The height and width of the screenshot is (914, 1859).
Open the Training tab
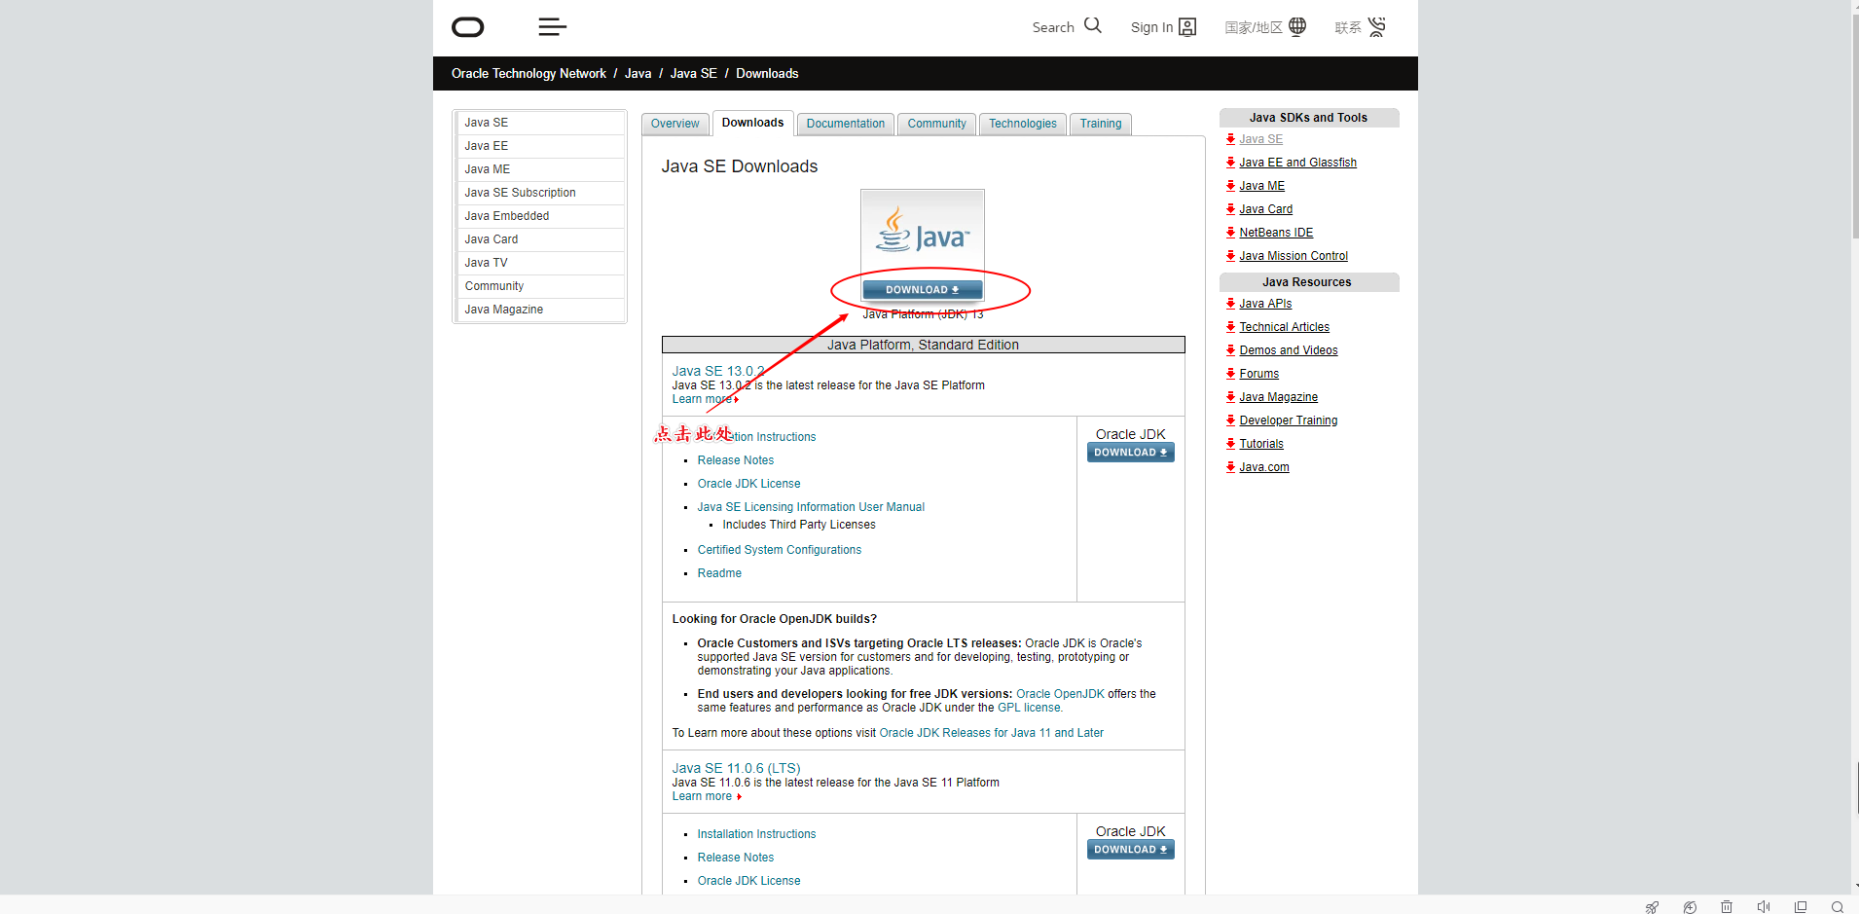click(x=1101, y=124)
